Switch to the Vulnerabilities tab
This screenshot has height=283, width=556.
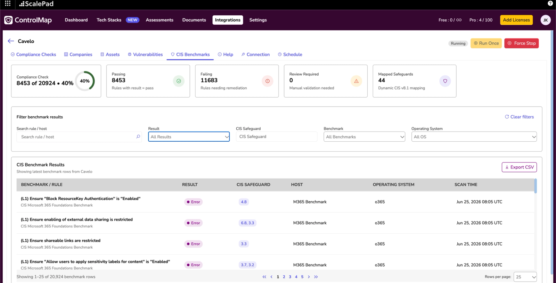[145, 55]
